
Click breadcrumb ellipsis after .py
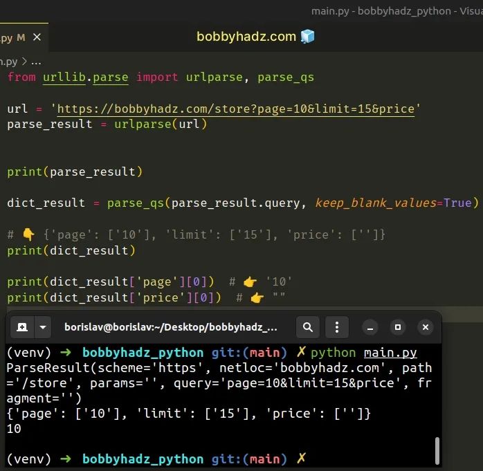36,62
